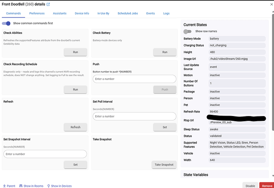Click the Parent person icon
The image size is (274, 188).
pos(4,186)
